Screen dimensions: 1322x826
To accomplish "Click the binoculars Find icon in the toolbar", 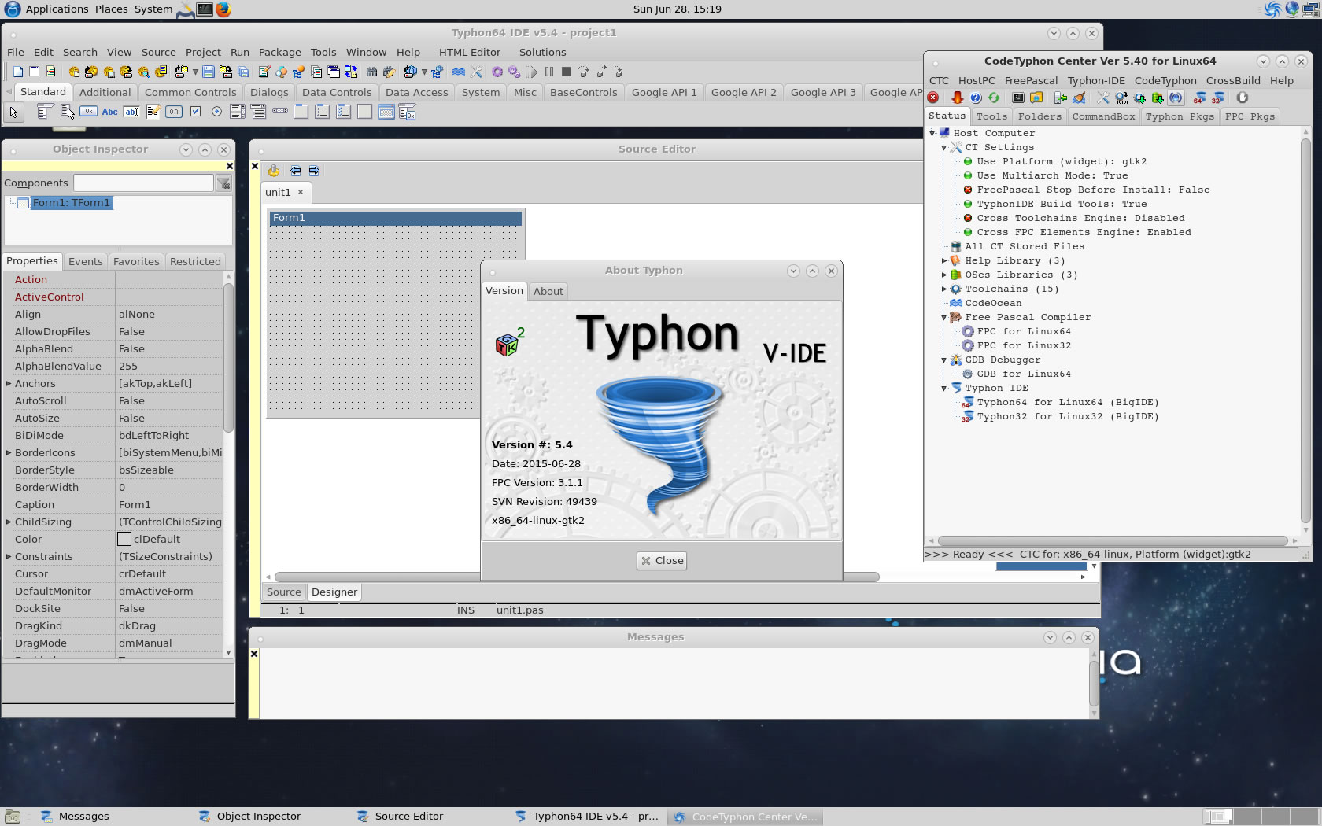I will pyautogui.click(x=371, y=72).
